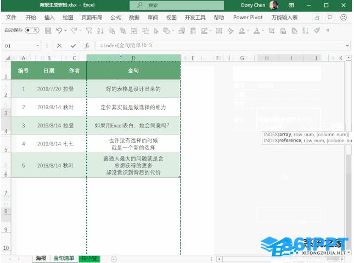The image size is (354, 263).
Task: Switch to the green 拉小登 sheet tab
Action: click(89, 259)
